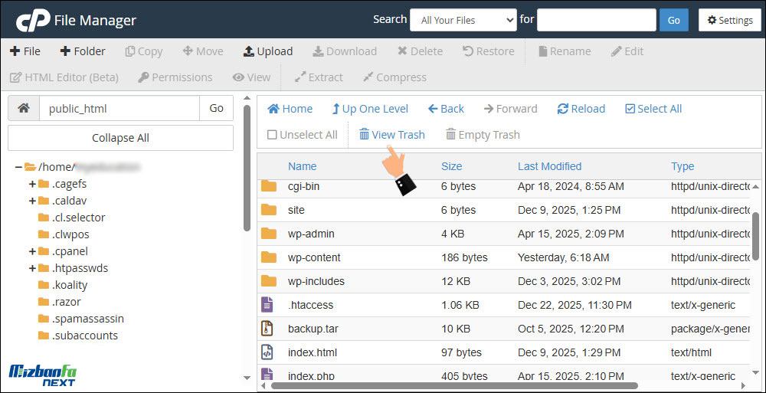Sort the list by Last Modified column
This screenshot has width=766, height=393.
pos(549,166)
